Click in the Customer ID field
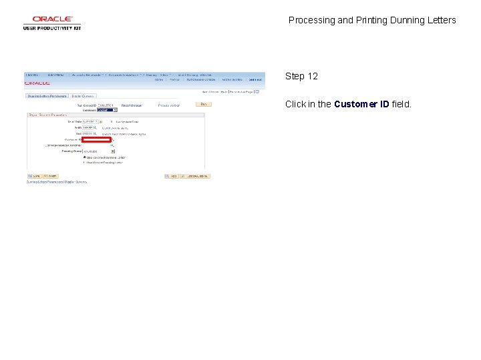481x360 pixels. (x=96, y=139)
